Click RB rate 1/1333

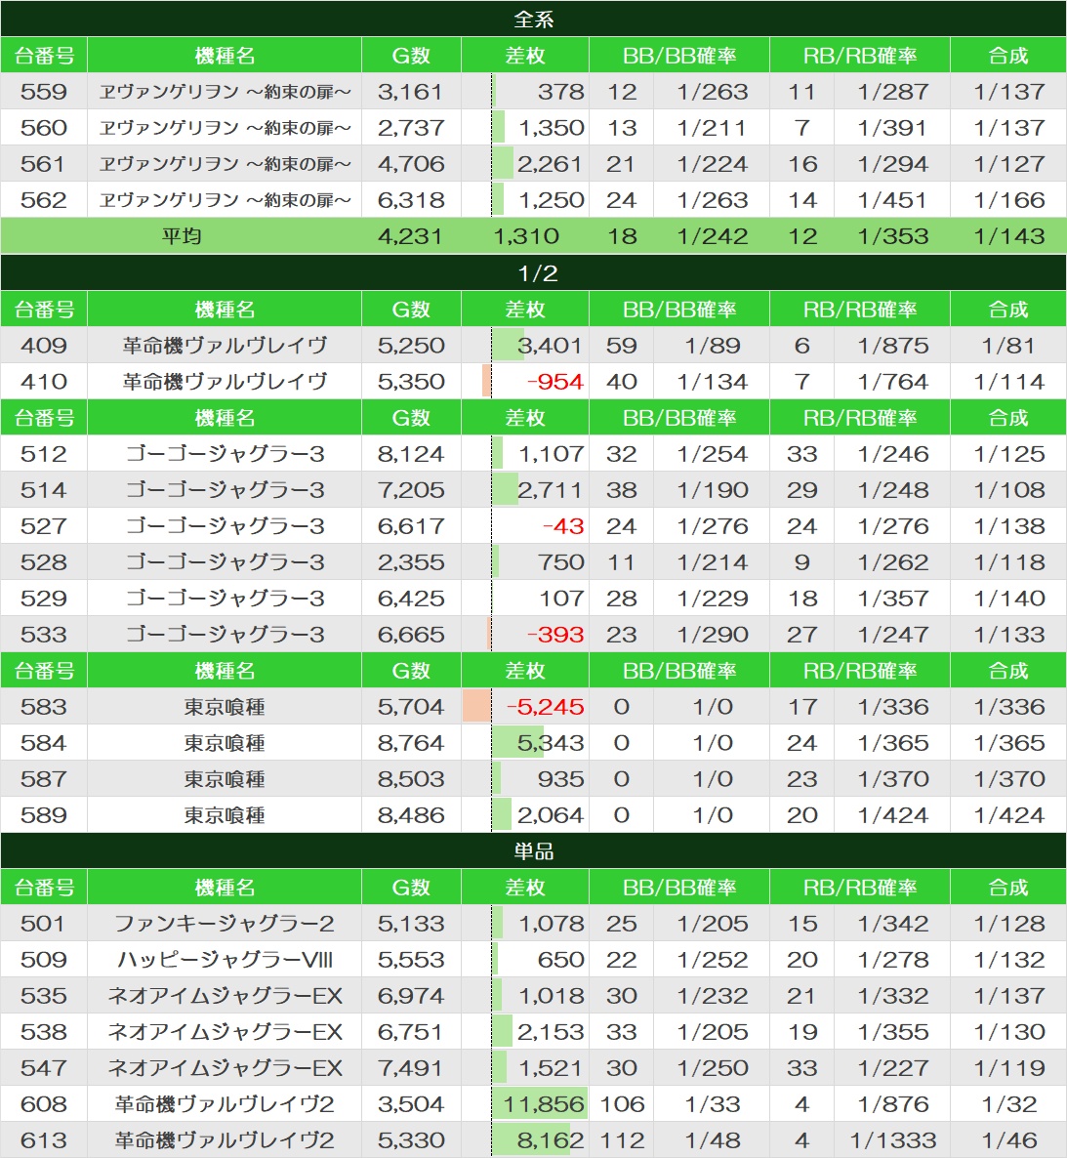click(892, 1140)
